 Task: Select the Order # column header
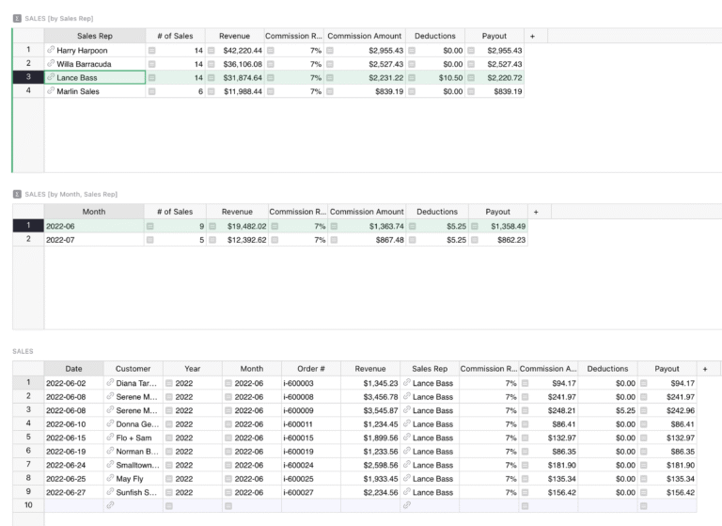311,369
